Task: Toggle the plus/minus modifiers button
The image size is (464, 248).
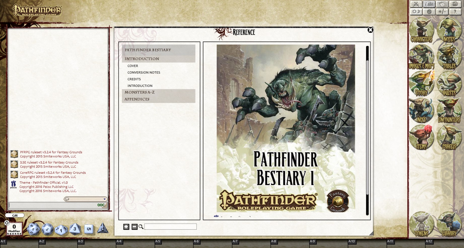Action: point(442,12)
